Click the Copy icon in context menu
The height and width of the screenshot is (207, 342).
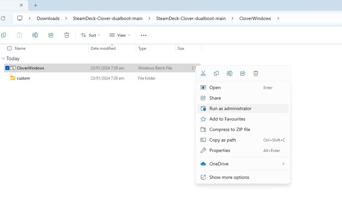[x=216, y=74]
